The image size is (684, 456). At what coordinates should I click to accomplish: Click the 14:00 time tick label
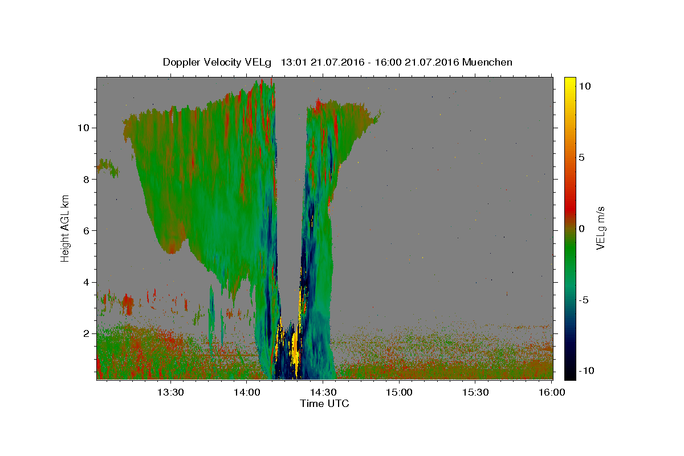pyautogui.click(x=247, y=392)
